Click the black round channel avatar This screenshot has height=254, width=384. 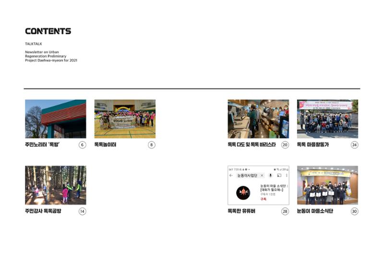[x=243, y=193]
